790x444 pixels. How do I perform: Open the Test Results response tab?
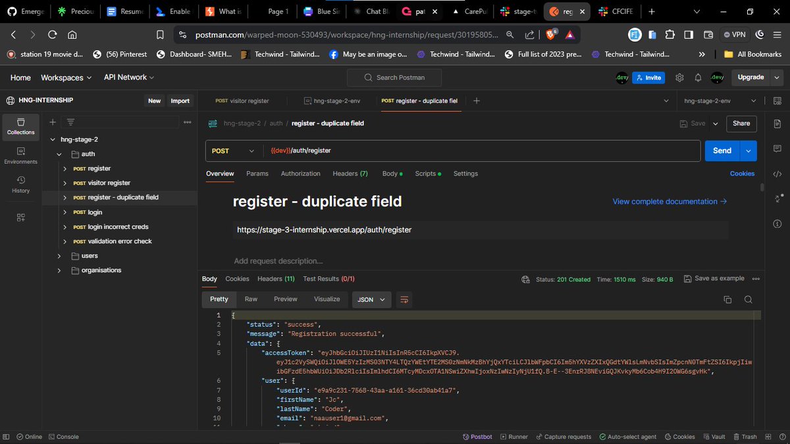(329, 279)
